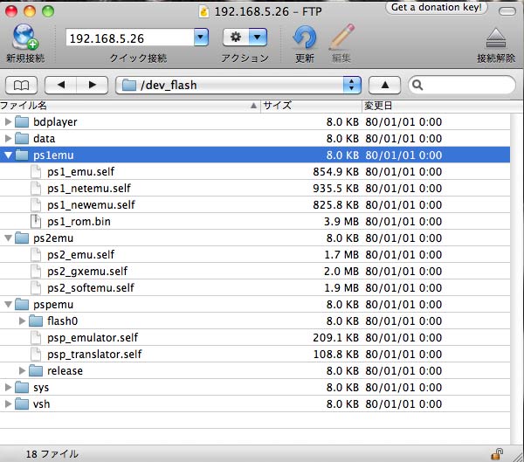Select the psp_translator.self file name
Screen dimensions: 524x462
(x=94, y=354)
